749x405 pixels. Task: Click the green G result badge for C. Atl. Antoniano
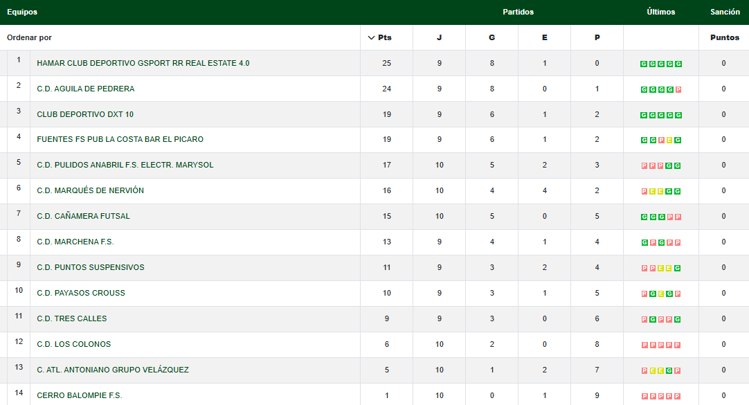[x=670, y=371]
